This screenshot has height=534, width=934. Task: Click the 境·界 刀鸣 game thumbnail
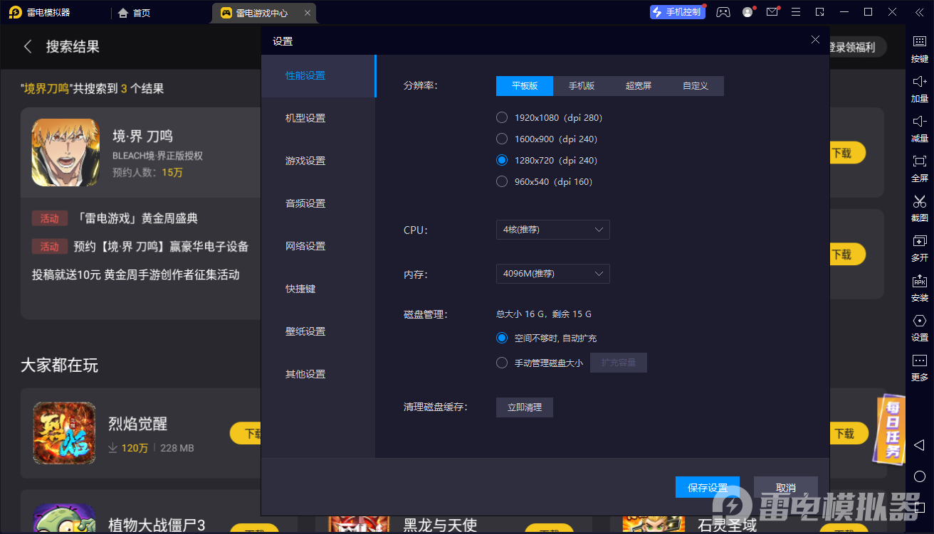click(65, 152)
